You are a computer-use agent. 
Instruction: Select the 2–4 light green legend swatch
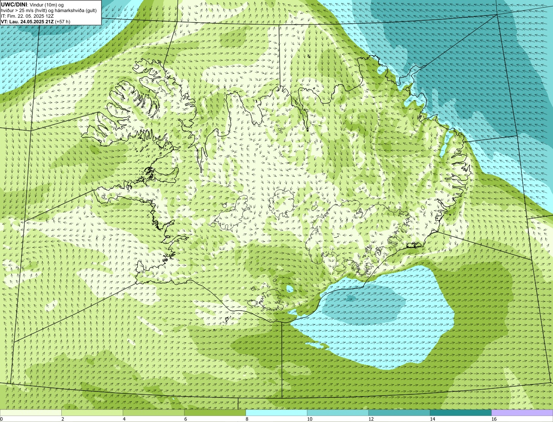coord(92,413)
